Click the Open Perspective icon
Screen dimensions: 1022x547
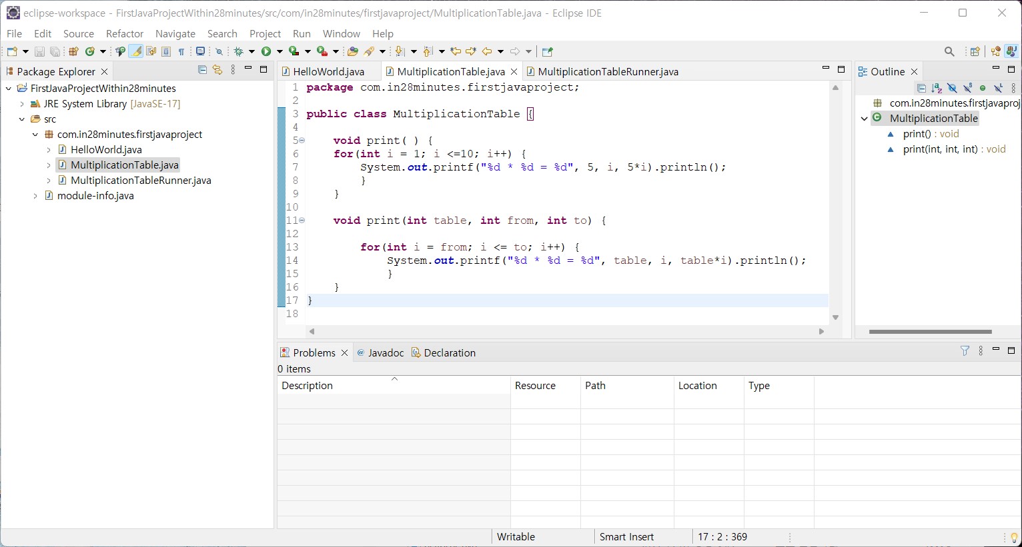click(975, 51)
